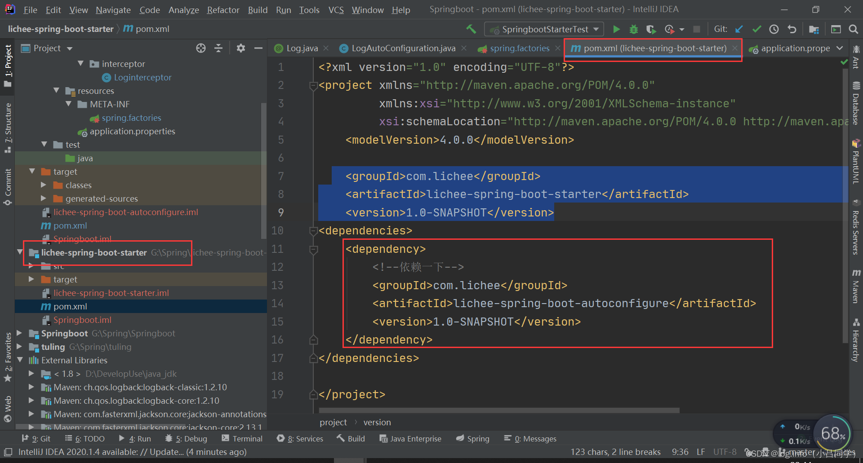Rollback changes with undo arrow icon
The image size is (863, 463).
[792, 29]
